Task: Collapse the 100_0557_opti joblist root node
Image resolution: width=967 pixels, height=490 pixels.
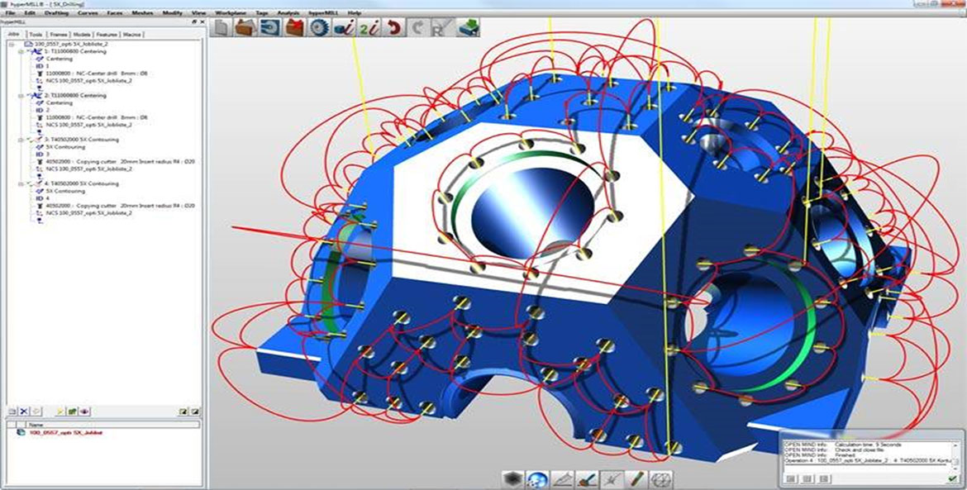Action: pyautogui.click(x=11, y=45)
